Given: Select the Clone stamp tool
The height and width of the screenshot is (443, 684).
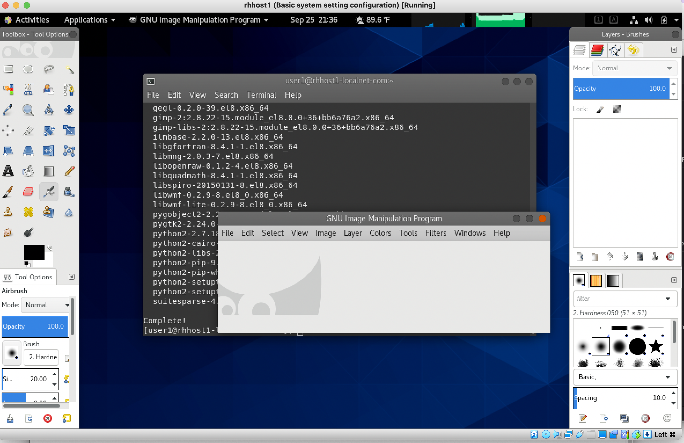Looking at the screenshot, I should pos(8,212).
